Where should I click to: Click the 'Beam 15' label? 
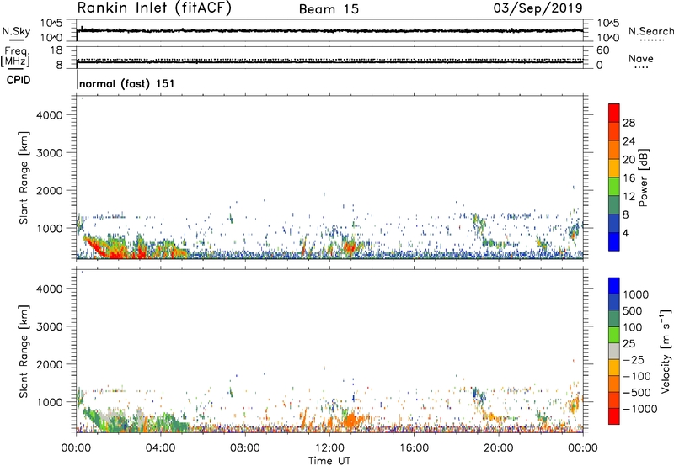pyautogui.click(x=329, y=9)
